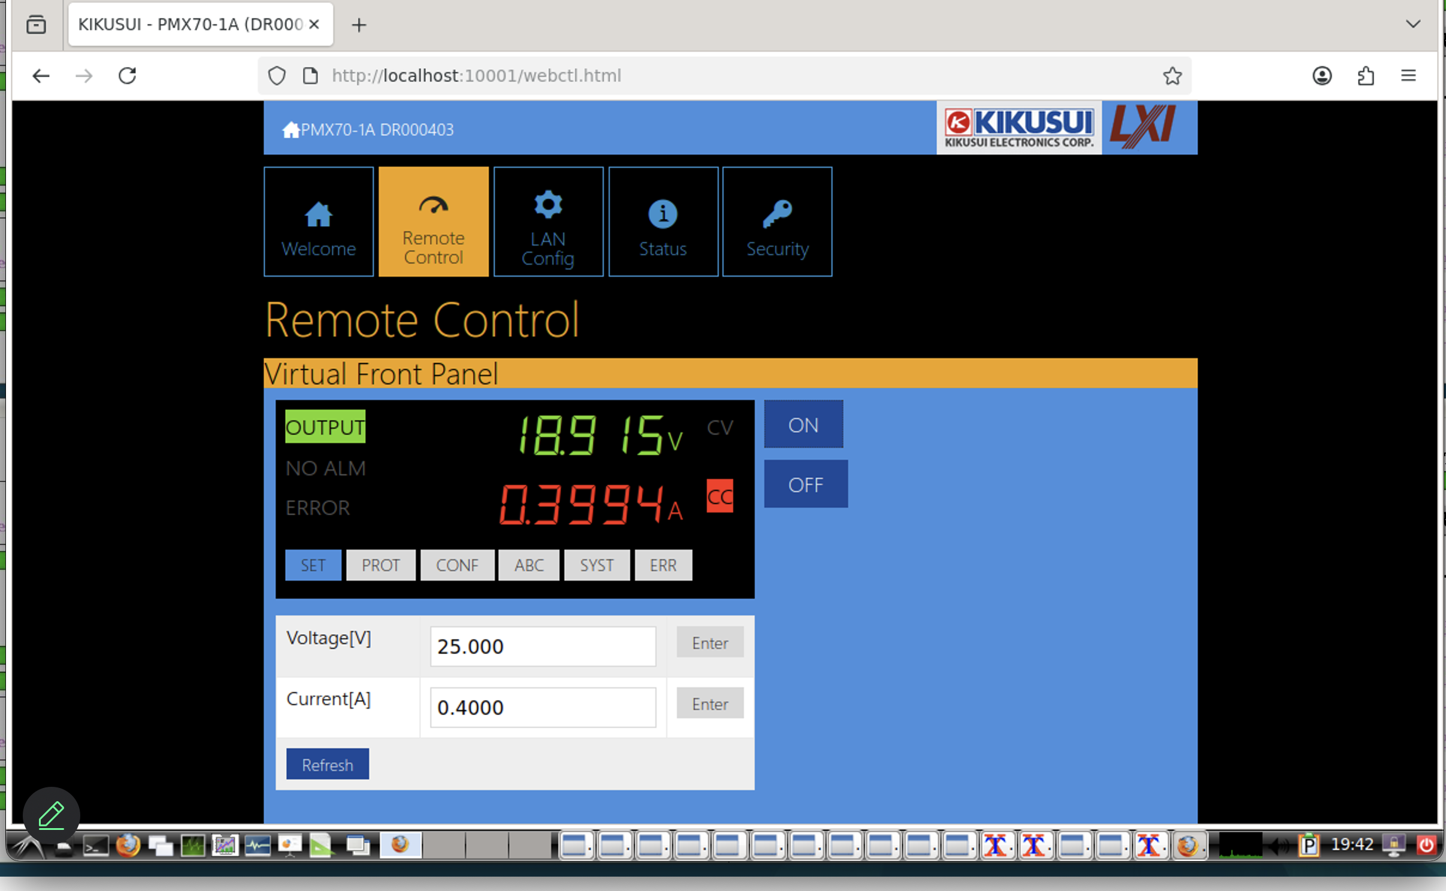Screen dimensions: 1446x891
Task: Turn output ON
Action: [803, 425]
